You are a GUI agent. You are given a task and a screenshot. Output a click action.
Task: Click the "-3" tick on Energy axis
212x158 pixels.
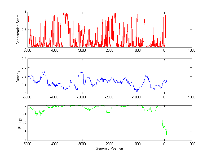click(24, 132)
